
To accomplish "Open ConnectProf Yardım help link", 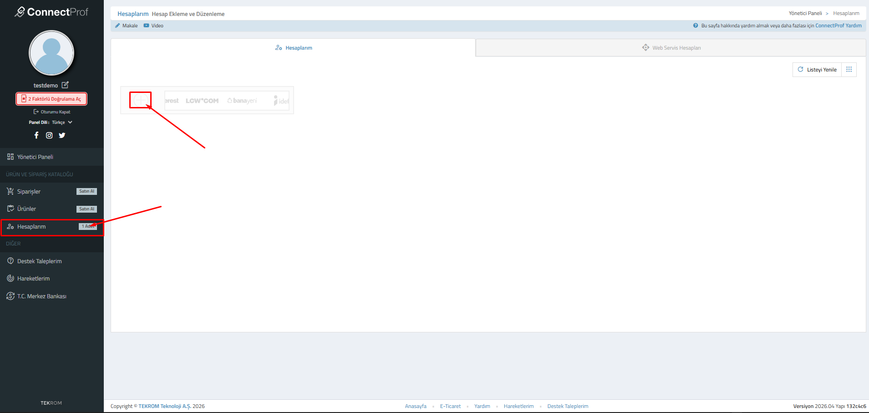I will (839, 25).
